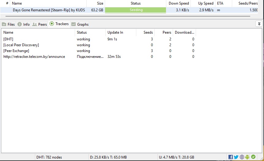Click the green checkmark network status icon
Screen dimensions: 264x161
point(253,157)
